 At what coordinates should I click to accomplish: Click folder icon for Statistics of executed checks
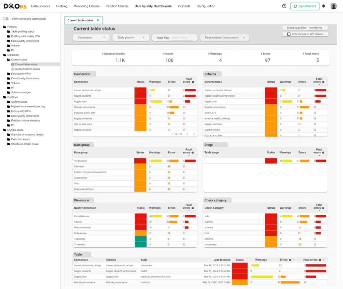point(8,135)
